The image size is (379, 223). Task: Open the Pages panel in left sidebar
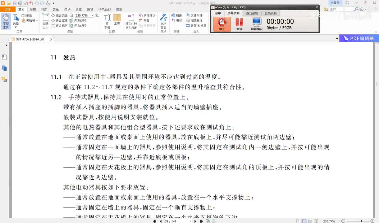(4, 68)
